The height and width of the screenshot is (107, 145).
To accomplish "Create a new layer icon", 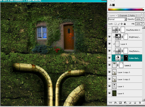I will click(135, 103).
